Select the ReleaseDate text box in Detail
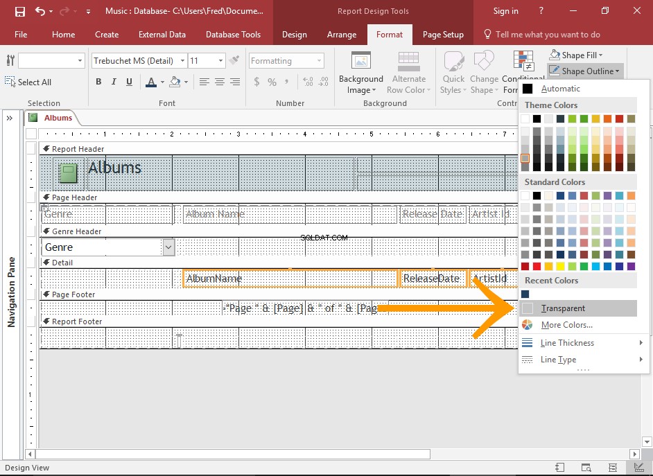The image size is (653, 476). pyautogui.click(x=433, y=279)
